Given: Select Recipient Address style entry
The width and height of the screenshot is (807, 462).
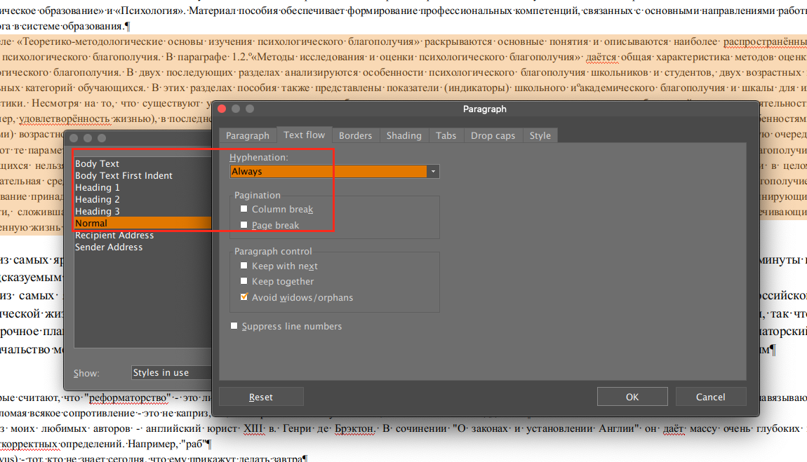Looking at the screenshot, I should (114, 235).
